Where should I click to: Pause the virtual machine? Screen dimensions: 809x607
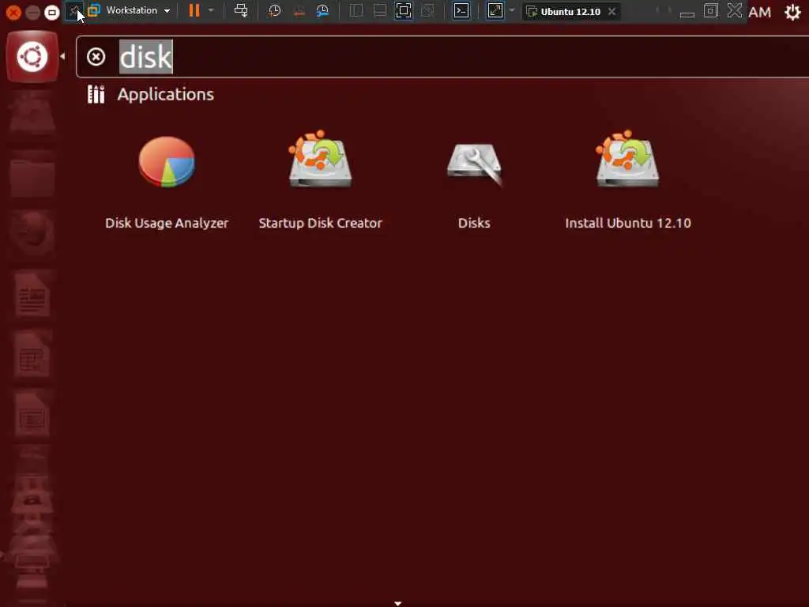pos(194,11)
